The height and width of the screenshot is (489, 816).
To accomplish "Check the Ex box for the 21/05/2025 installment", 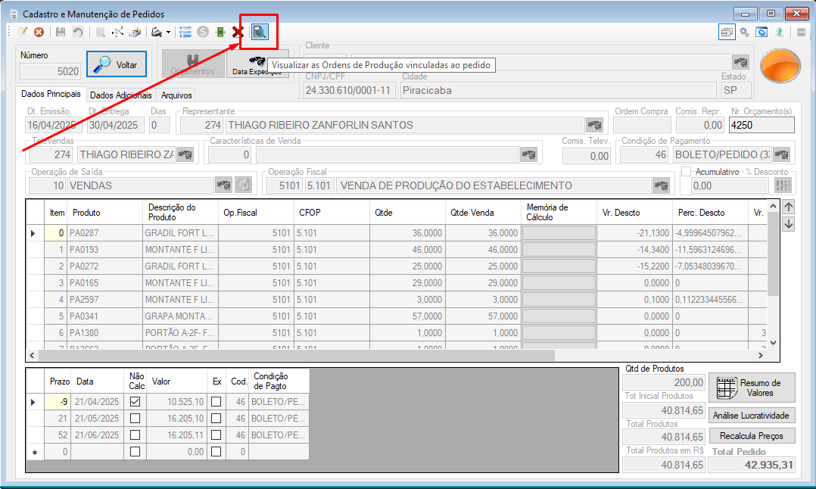I will [216, 419].
